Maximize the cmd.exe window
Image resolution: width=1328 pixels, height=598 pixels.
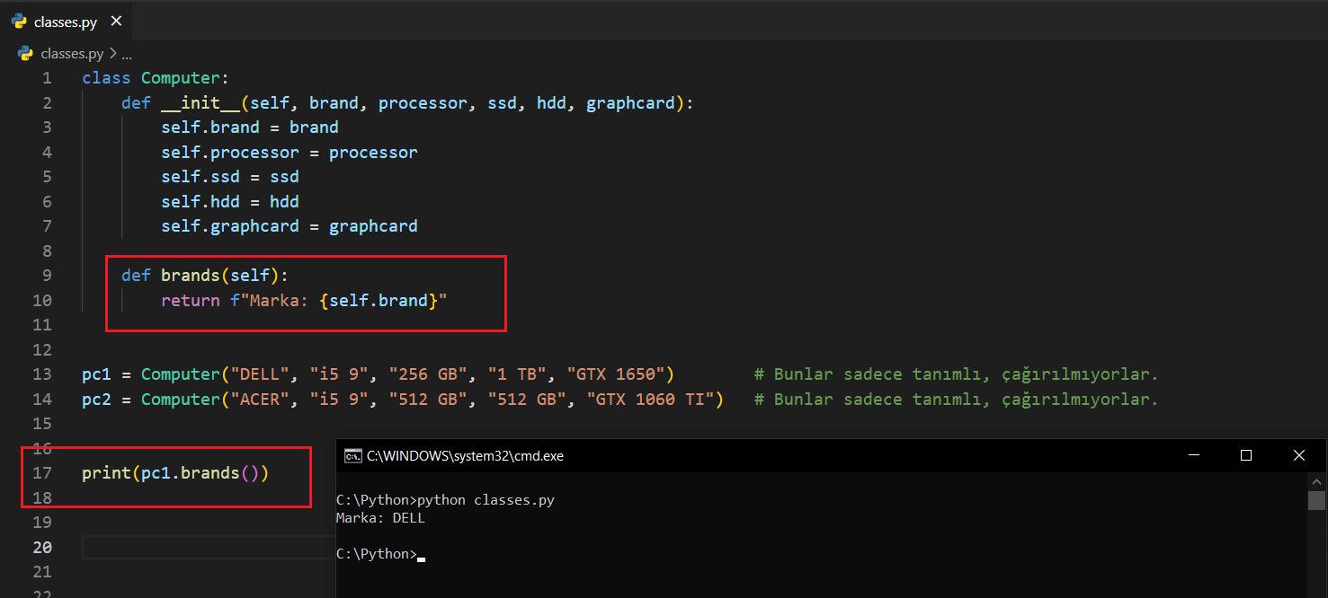click(1245, 456)
